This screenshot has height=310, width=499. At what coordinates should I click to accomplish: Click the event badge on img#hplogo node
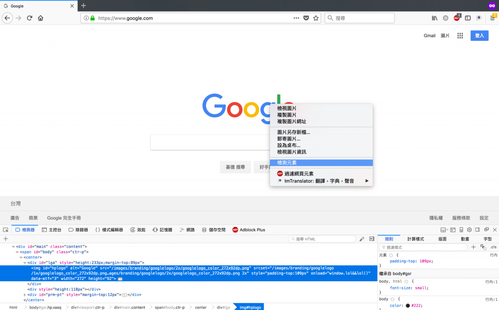(120, 279)
